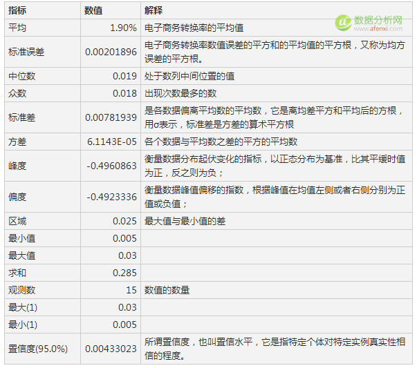Select the 方差 row label

[17, 142]
